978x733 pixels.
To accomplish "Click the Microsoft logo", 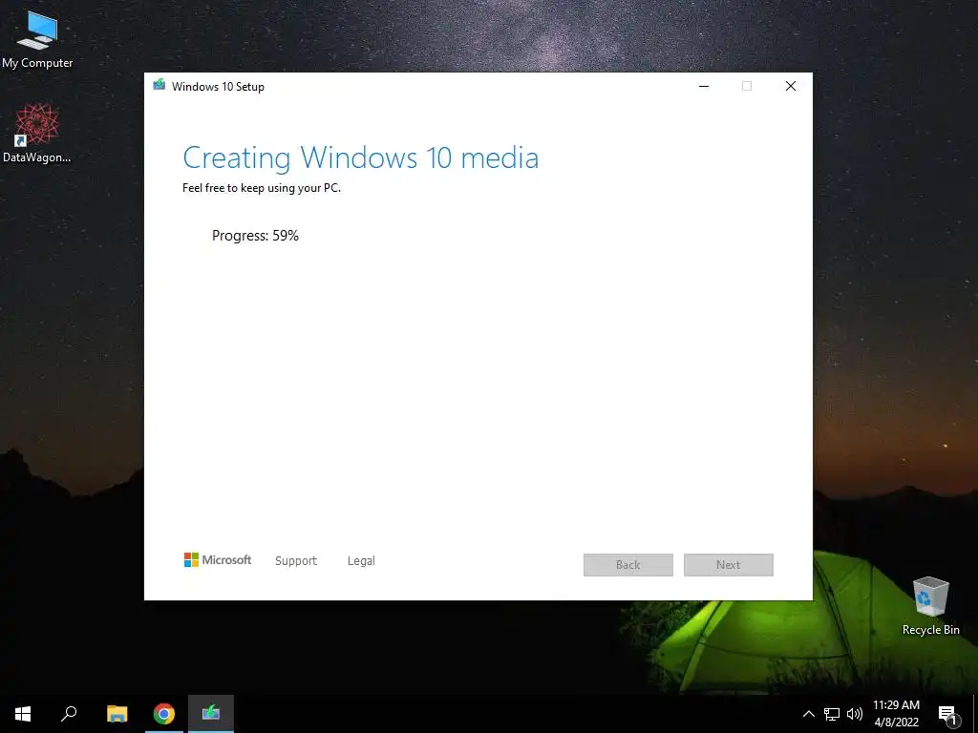I will (x=217, y=559).
